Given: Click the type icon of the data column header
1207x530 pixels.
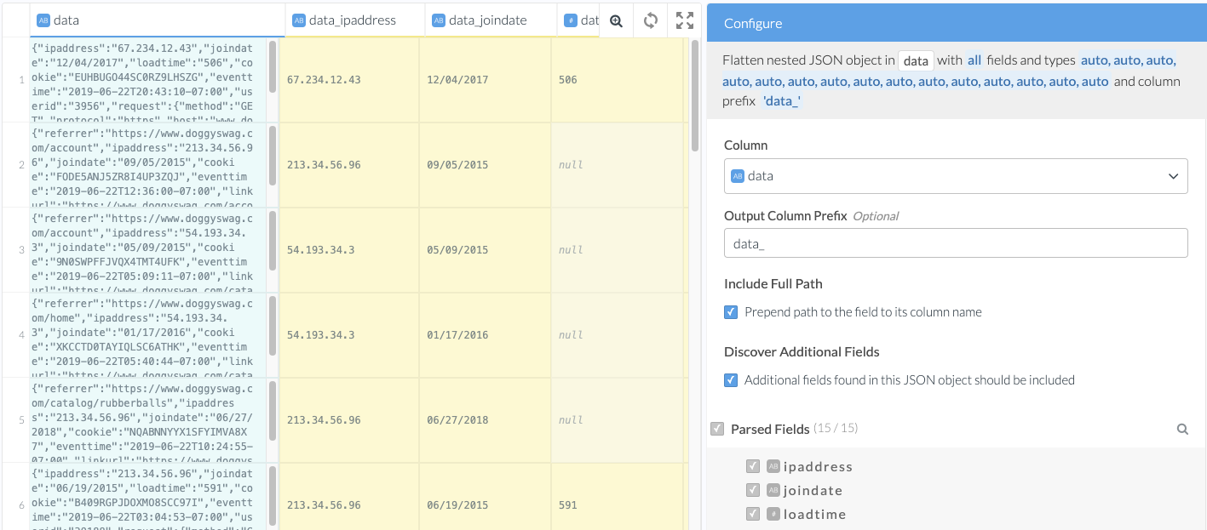Looking at the screenshot, I should click(x=43, y=20).
